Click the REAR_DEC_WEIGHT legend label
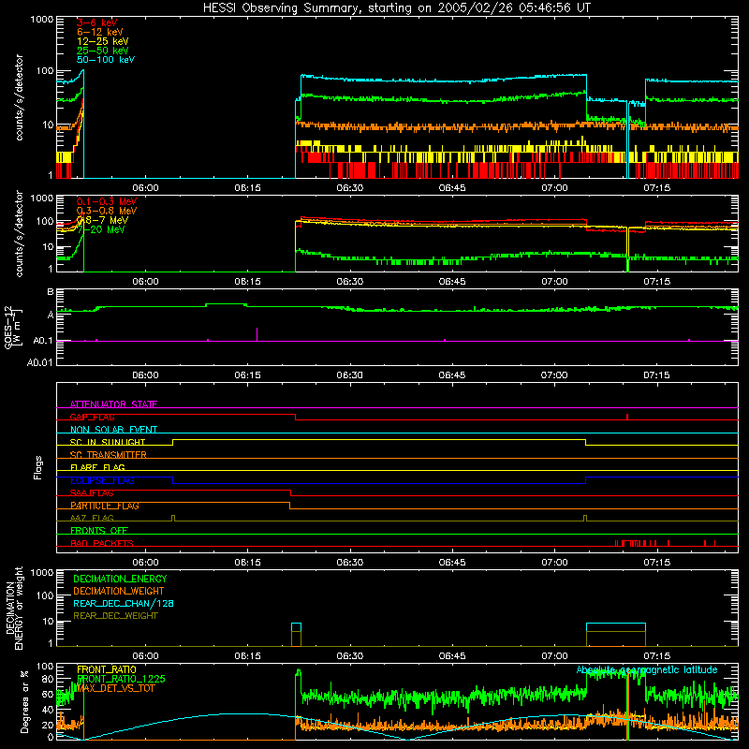 115,616
